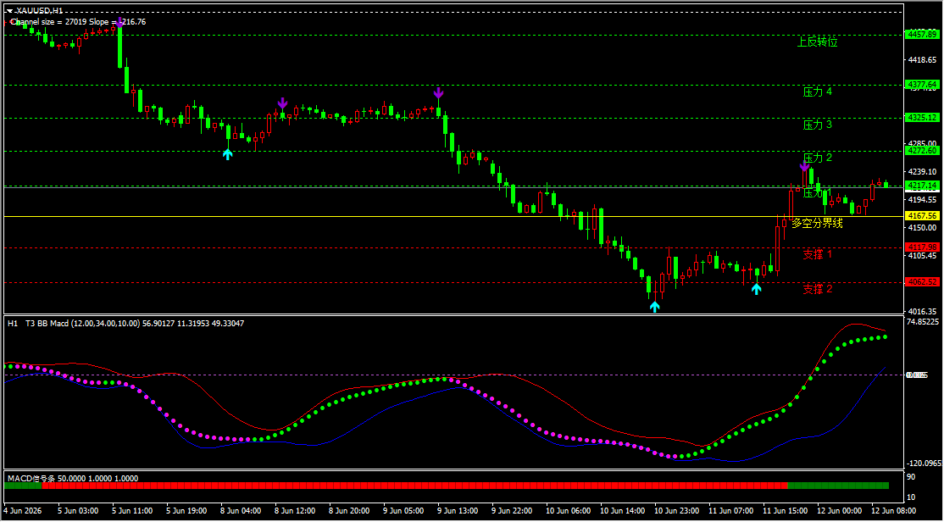
Task: Click the 12 Jun 00:00 time axis label
Action: pyautogui.click(x=841, y=511)
